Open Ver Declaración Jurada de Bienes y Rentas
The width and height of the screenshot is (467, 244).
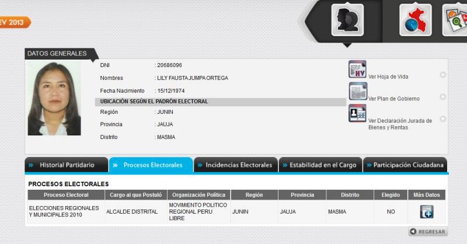pyautogui.click(x=400, y=124)
